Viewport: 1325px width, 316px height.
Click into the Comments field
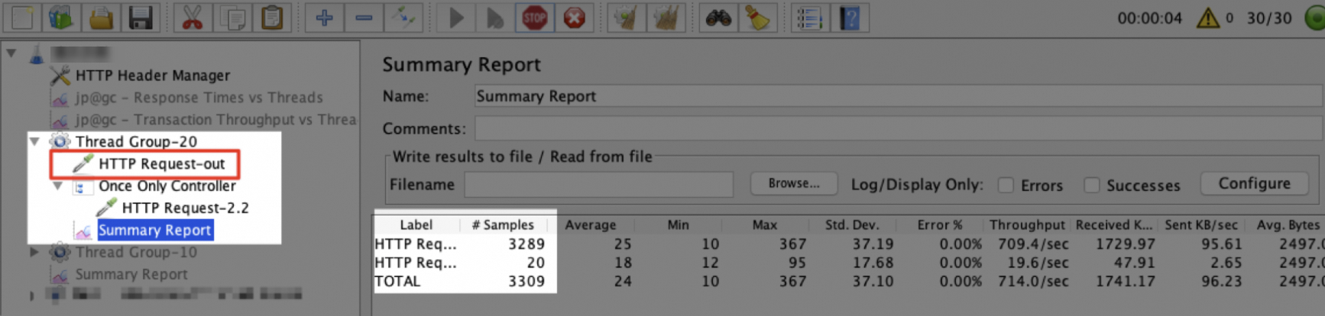click(899, 128)
